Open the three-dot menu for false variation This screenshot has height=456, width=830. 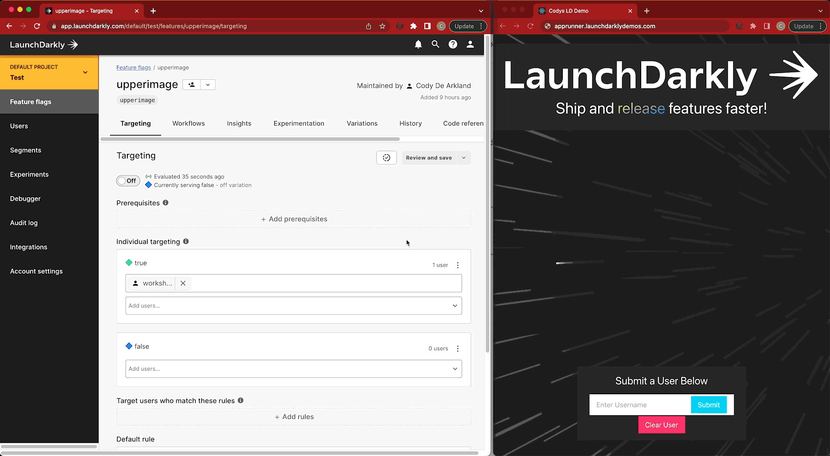tap(458, 349)
